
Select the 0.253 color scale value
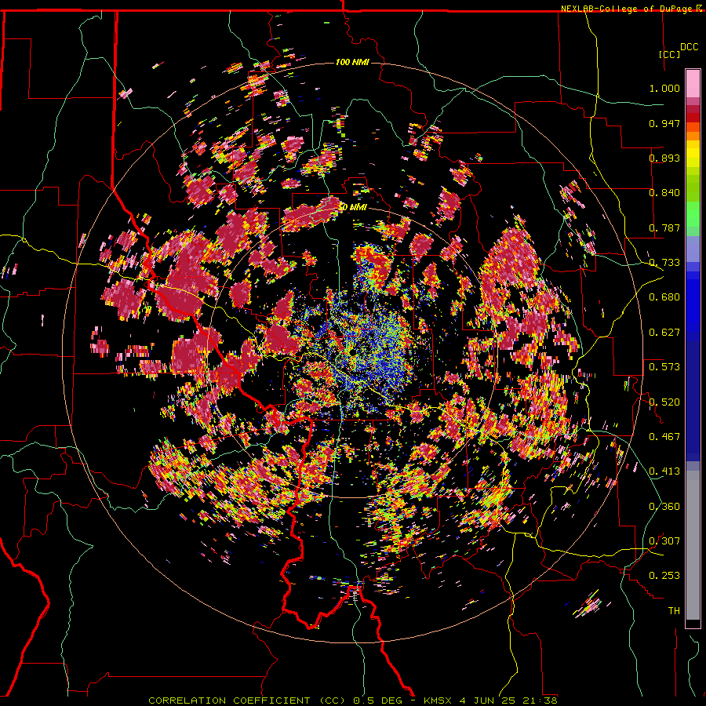[664, 576]
